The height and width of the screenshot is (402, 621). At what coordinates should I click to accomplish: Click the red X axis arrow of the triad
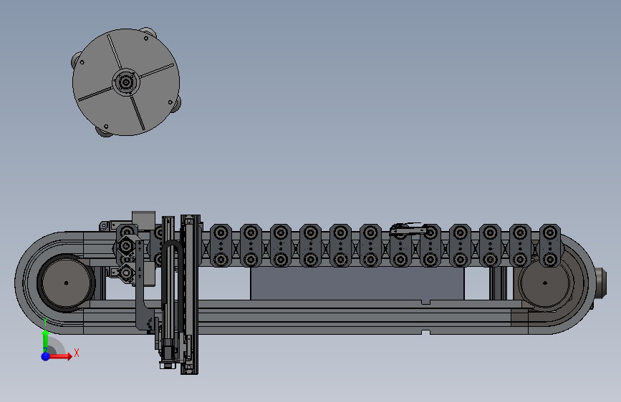[60, 356]
